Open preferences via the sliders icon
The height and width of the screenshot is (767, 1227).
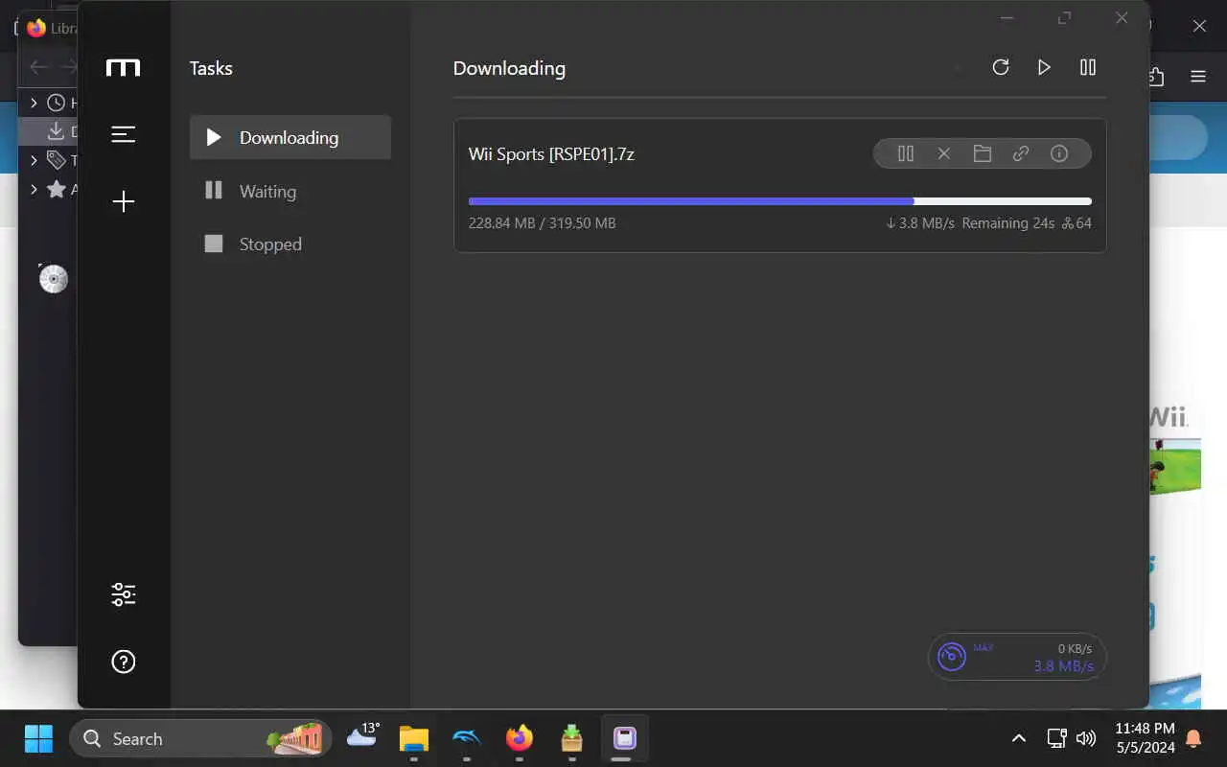pos(124,594)
